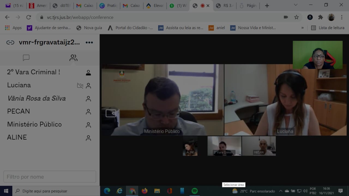The height and width of the screenshot is (196, 349).
Task: Copy meeting link via chain icon
Action: [x=10, y=43]
